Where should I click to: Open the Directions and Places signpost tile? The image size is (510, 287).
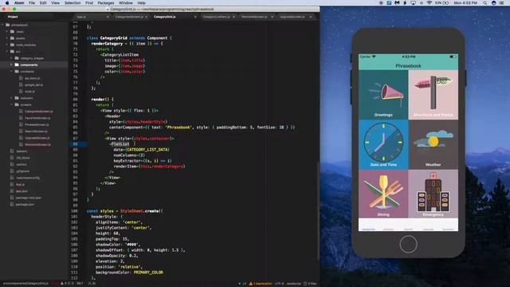click(x=433, y=95)
